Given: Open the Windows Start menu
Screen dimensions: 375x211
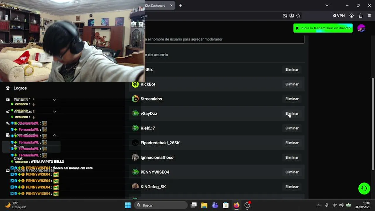Looking at the screenshot, I should coord(128,205).
